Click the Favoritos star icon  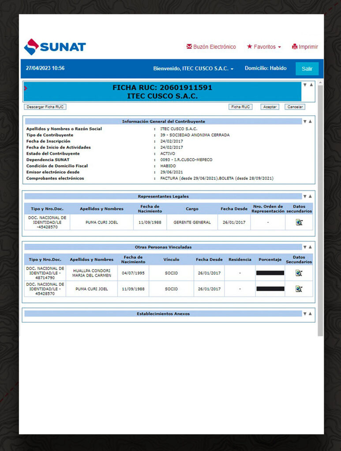(x=249, y=46)
